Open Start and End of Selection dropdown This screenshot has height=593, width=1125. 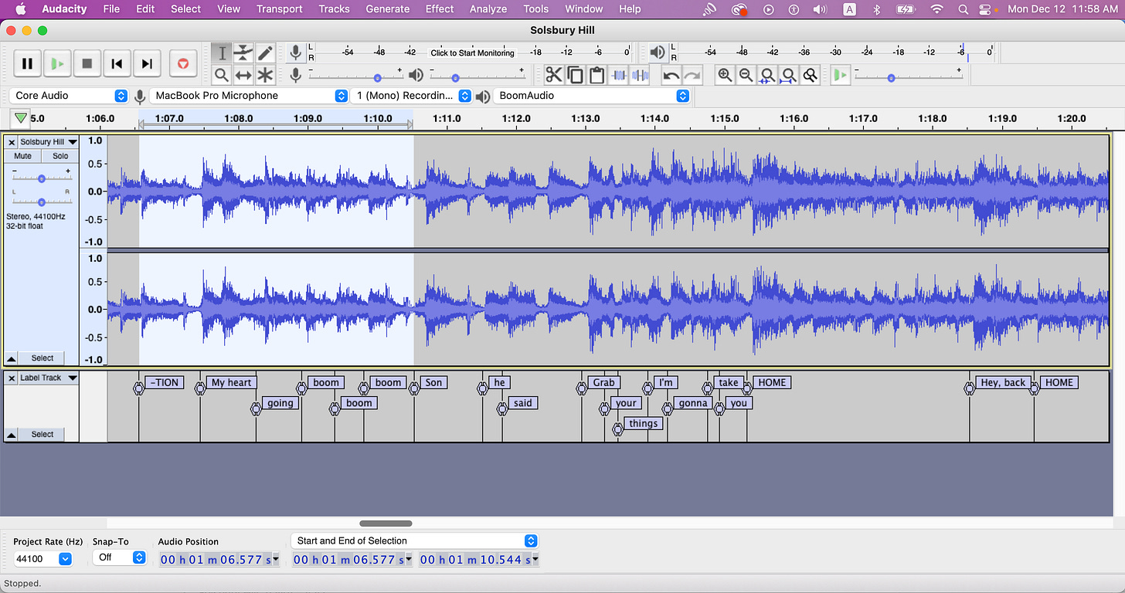click(x=414, y=540)
